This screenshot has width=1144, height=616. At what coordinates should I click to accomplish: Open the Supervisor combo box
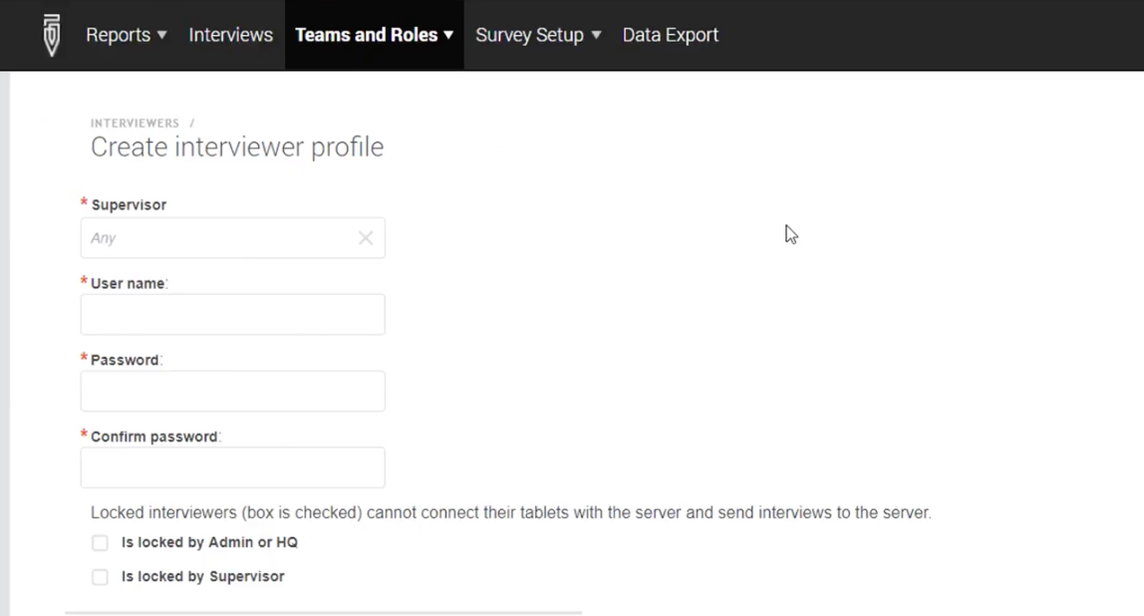(x=219, y=238)
